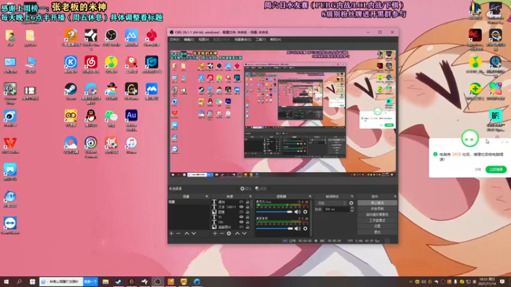Toggle visibility of the 图像 source
The width and height of the screenshot is (511, 287).
241,212
